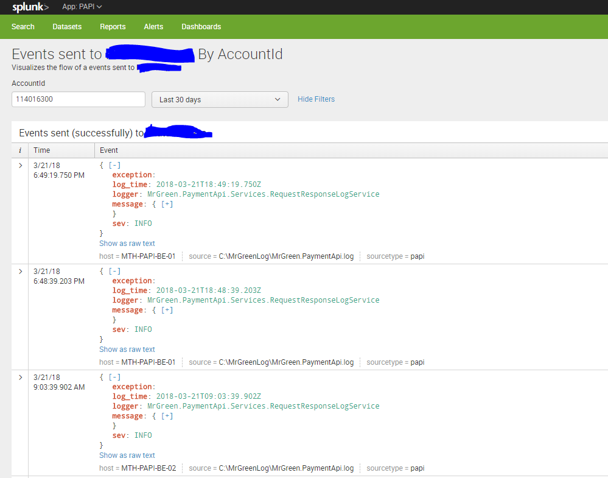Click sev INFO value in 6:49:19.750 PM event
Image resolution: width=608 pixels, height=478 pixels.
coord(143,223)
